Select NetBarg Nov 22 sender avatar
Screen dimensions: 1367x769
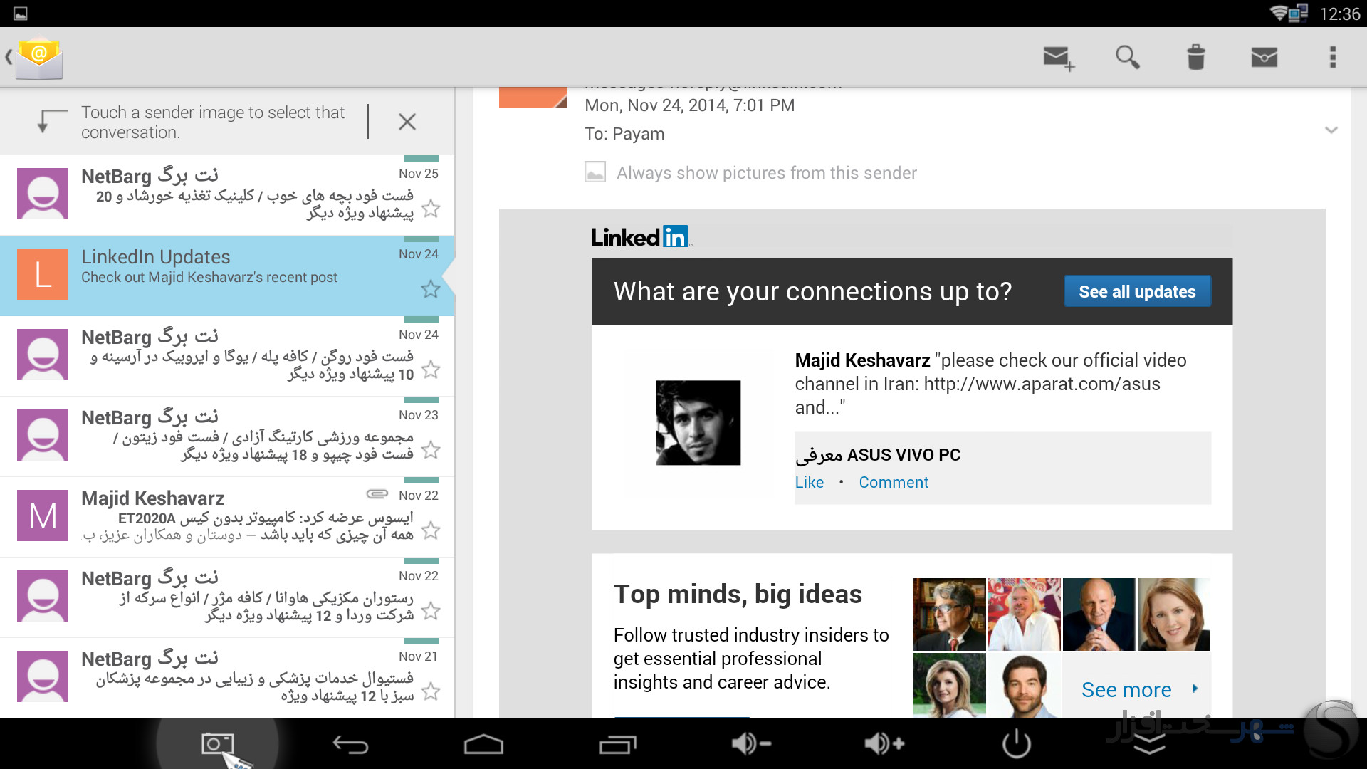click(43, 595)
